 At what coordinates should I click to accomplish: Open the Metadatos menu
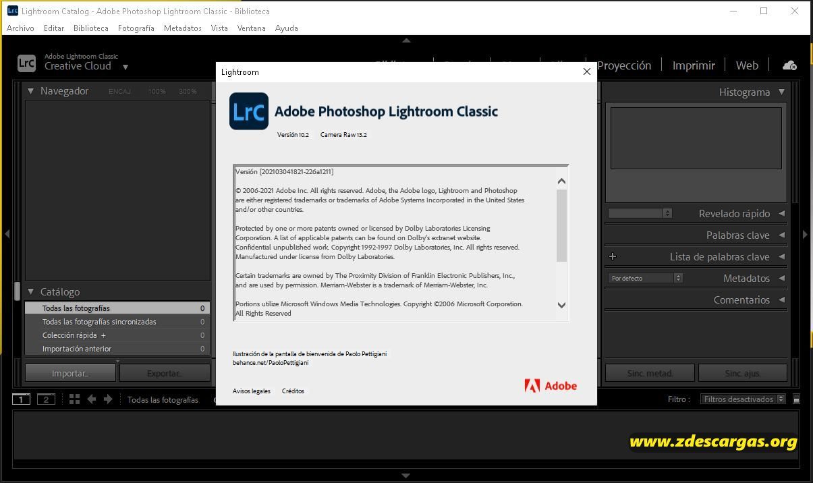point(183,28)
